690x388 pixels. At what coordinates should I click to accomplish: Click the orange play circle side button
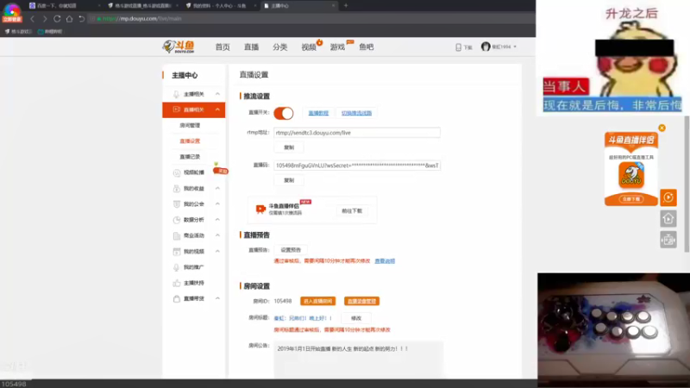(668, 197)
